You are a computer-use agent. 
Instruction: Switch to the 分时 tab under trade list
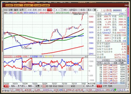(105, 86)
